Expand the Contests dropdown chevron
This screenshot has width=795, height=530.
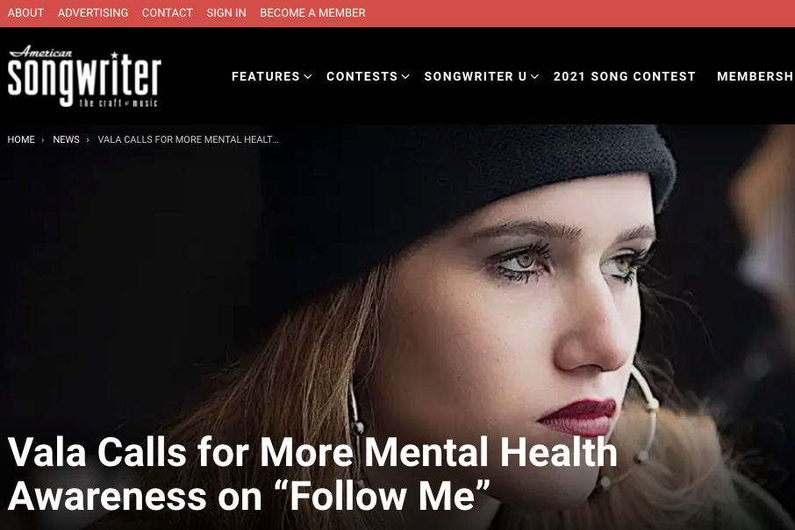[405, 76]
